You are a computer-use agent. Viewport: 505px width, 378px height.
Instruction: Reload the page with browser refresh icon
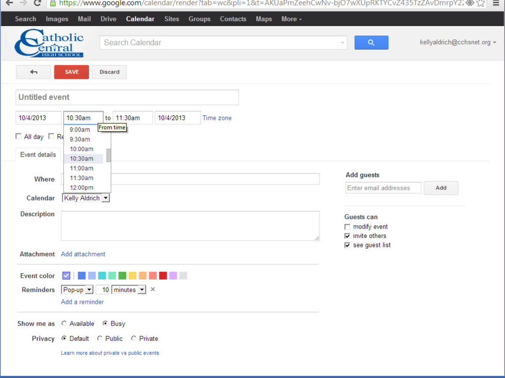pos(37,3)
